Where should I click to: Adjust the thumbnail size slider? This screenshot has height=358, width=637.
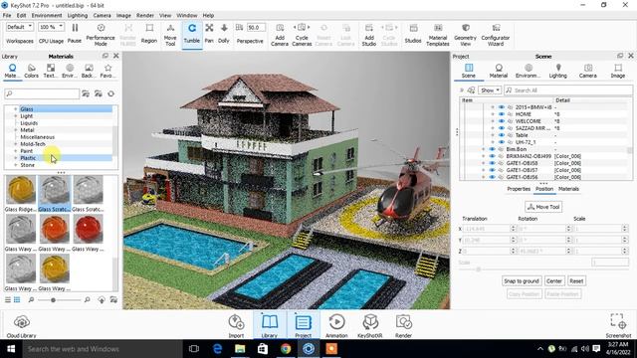pyautogui.click(x=53, y=300)
